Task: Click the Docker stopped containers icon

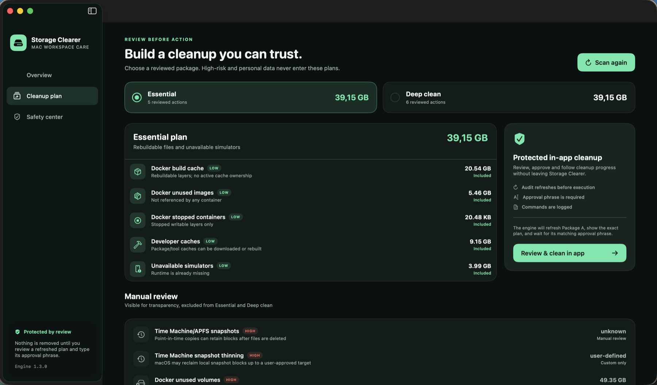Action: pyautogui.click(x=138, y=220)
